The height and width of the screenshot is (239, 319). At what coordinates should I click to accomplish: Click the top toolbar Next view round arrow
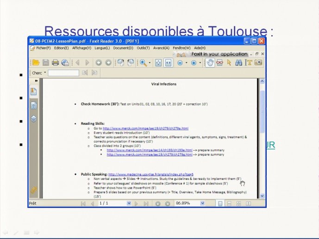(x=108, y=63)
